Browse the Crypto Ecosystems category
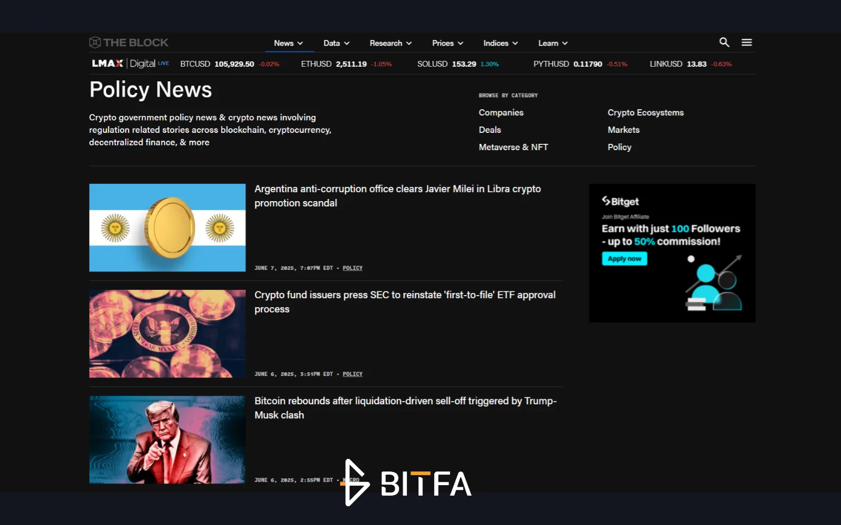Screen dimensions: 841x525 point(645,112)
